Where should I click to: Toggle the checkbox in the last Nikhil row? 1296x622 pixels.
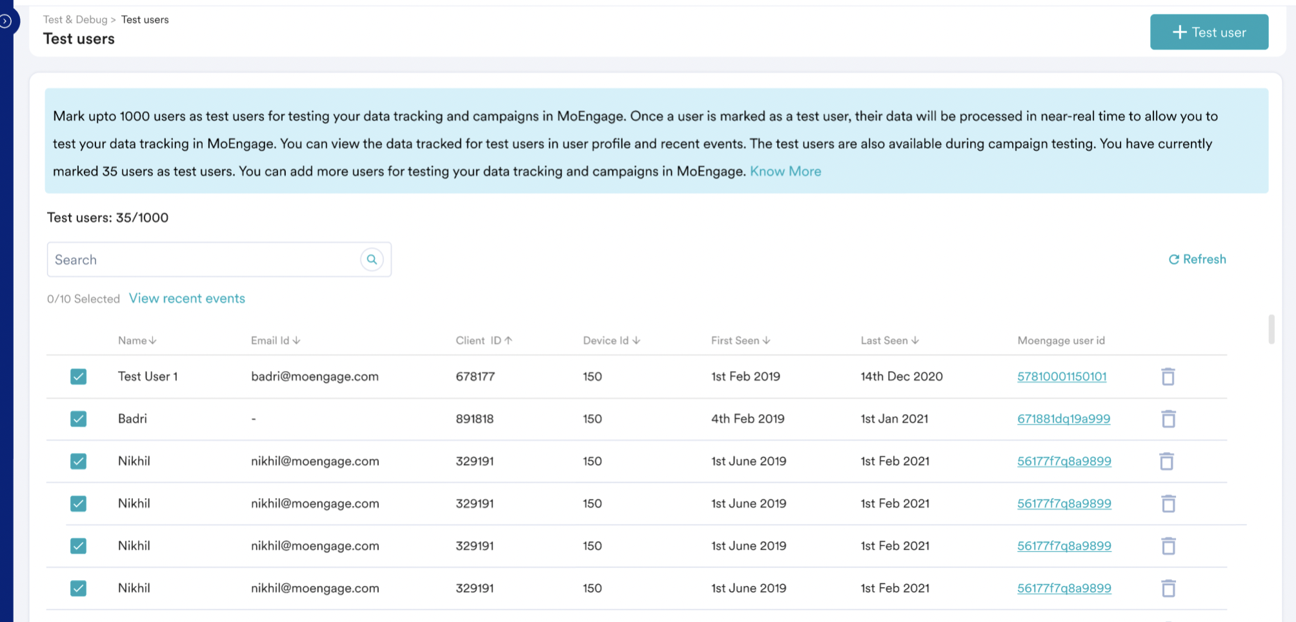pos(78,588)
